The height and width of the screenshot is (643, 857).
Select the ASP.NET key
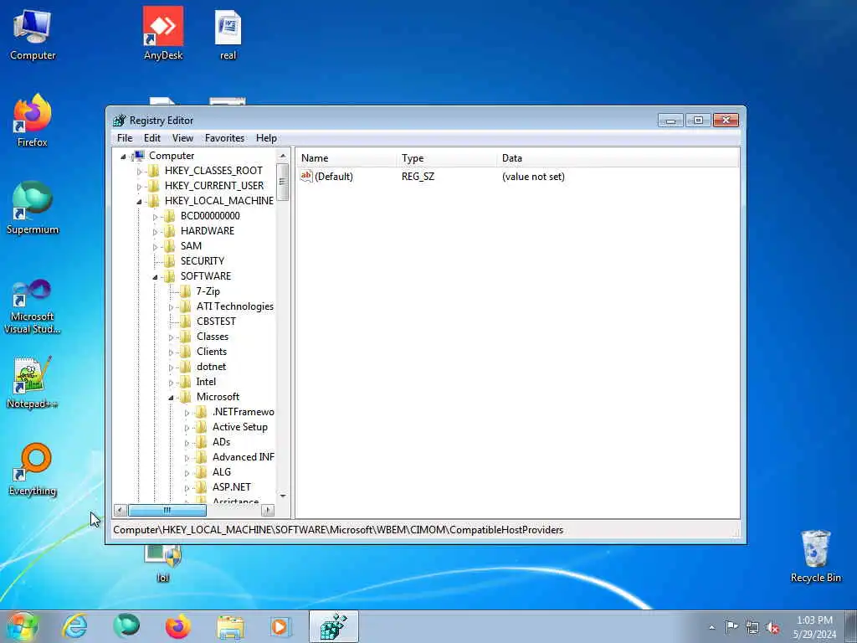[x=231, y=486]
